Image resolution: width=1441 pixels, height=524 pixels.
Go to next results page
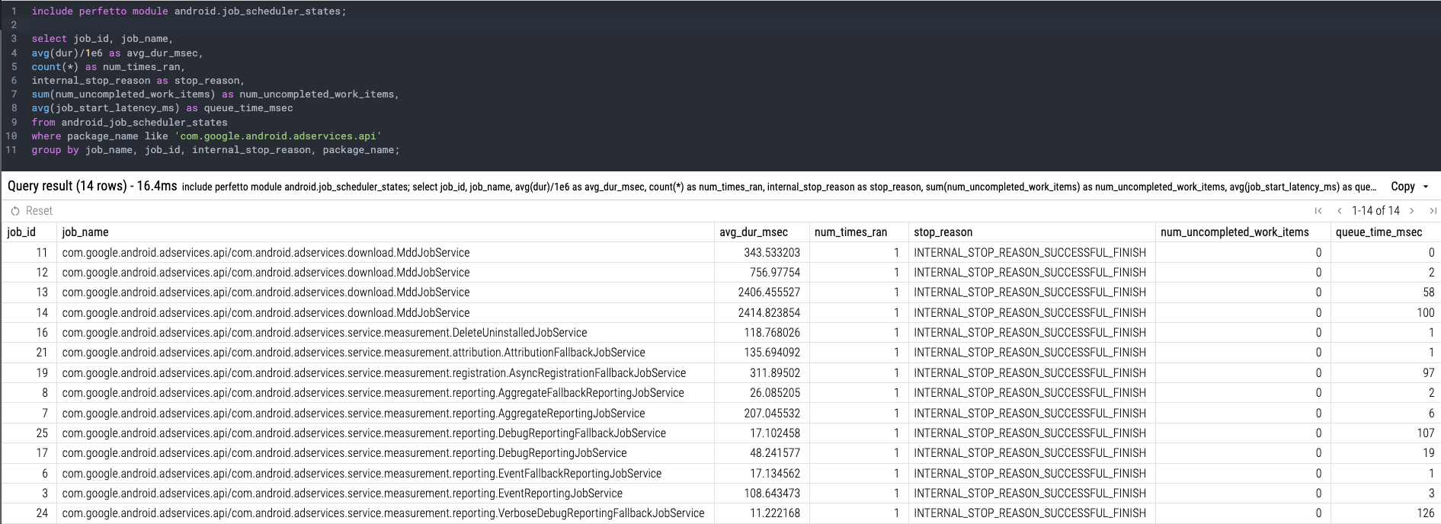click(1411, 211)
